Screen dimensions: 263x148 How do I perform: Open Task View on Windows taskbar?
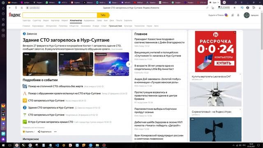(10, 145)
